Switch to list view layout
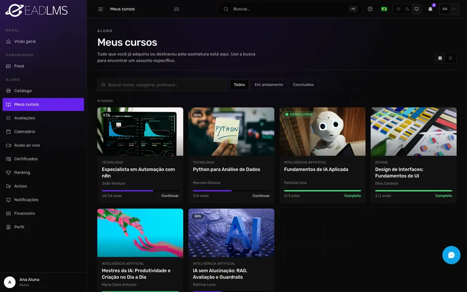 pyautogui.click(x=450, y=58)
